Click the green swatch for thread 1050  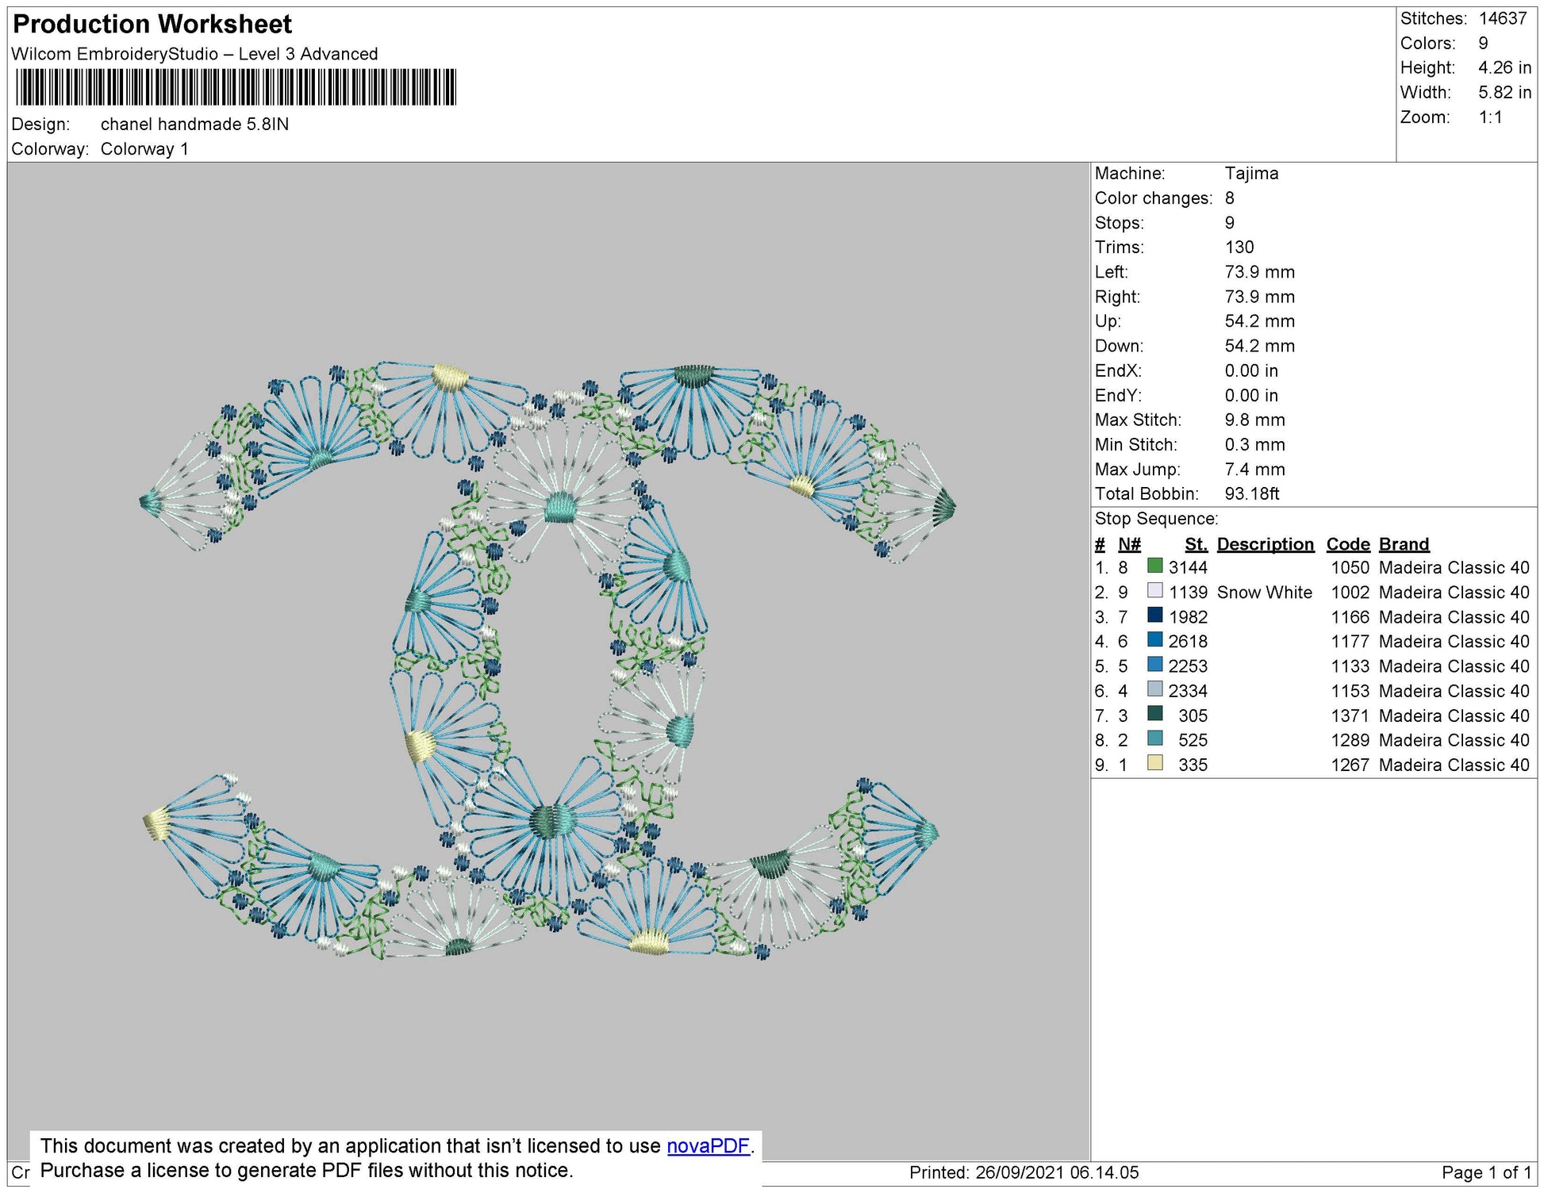(1154, 566)
